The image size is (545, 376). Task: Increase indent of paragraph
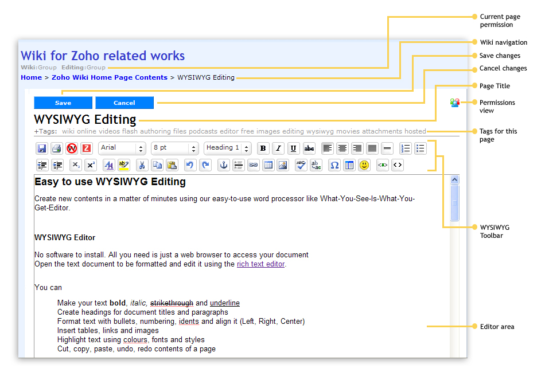click(x=57, y=165)
